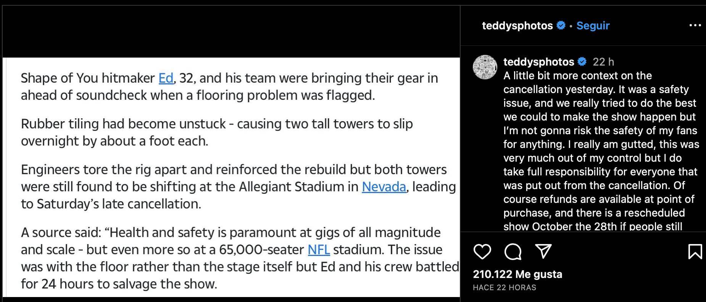Follow the account with the Seguir button
The image size is (706, 302).
(x=593, y=26)
